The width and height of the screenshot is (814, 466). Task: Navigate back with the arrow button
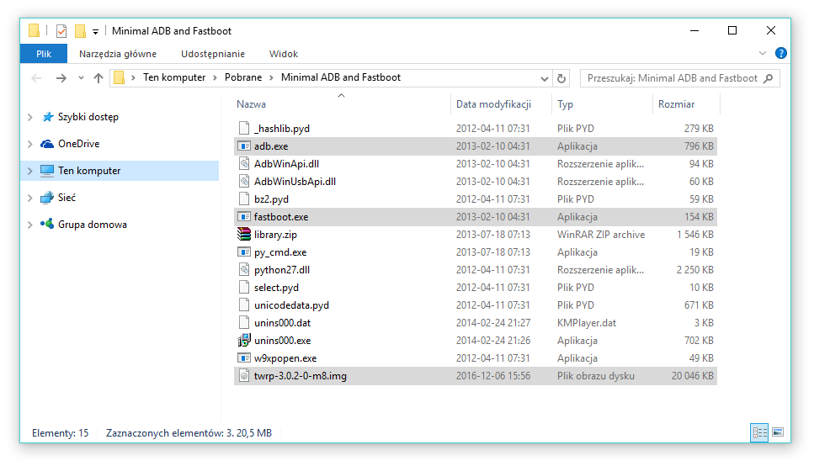coord(36,78)
